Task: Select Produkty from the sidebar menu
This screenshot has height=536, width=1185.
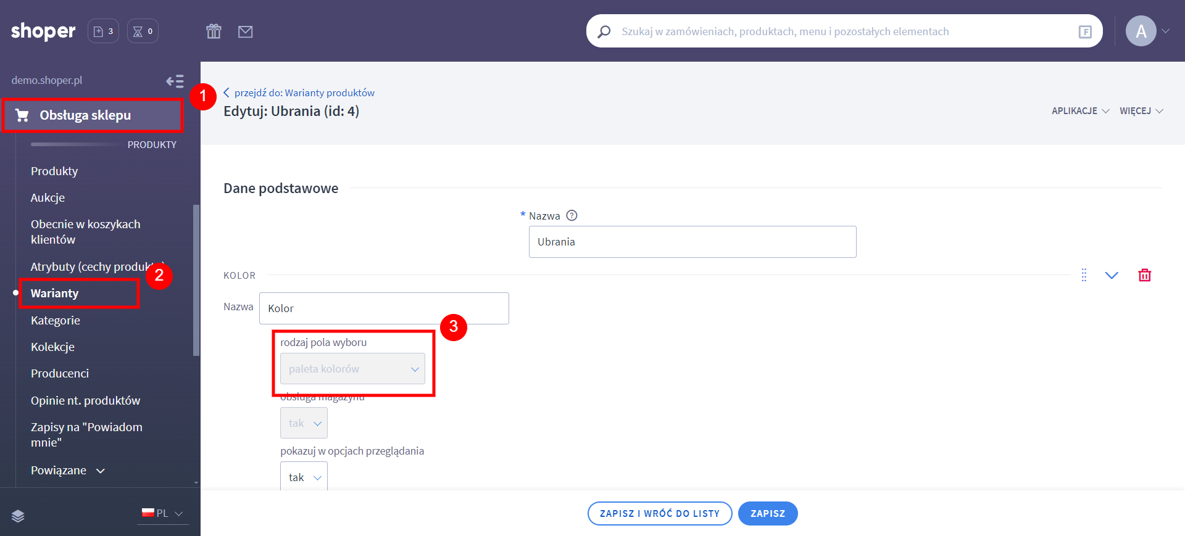Action: tap(54, 171)
